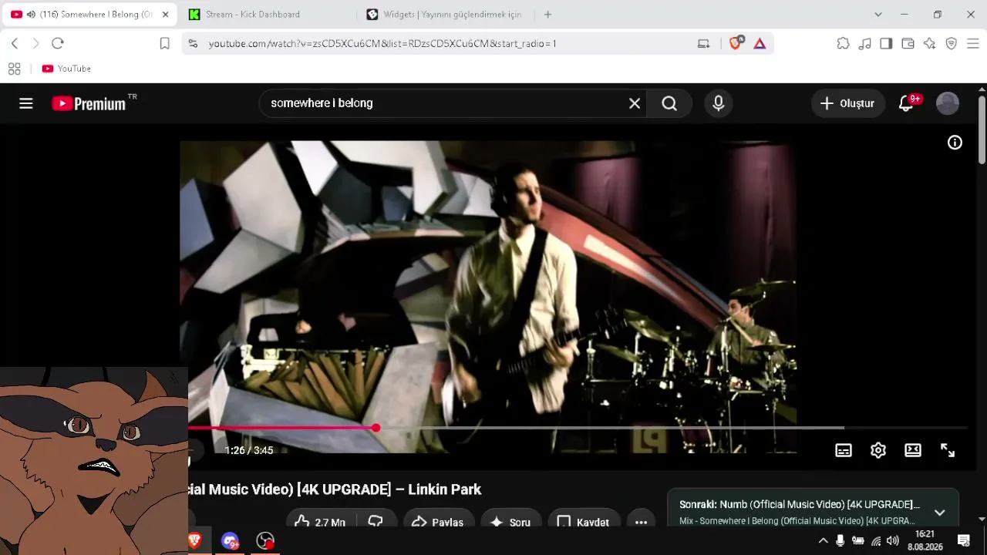Open the YouTube guide hamburger menu
Image resolution: width=987 pixels, height=555 pixels.
[x=26, y=103]
